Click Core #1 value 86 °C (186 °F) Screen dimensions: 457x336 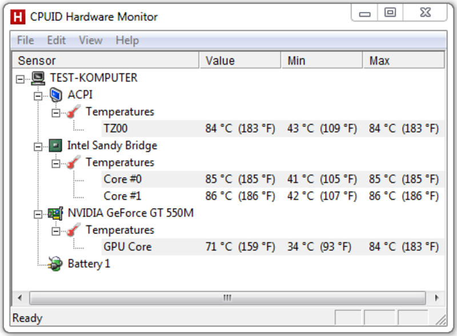point(240,196)
